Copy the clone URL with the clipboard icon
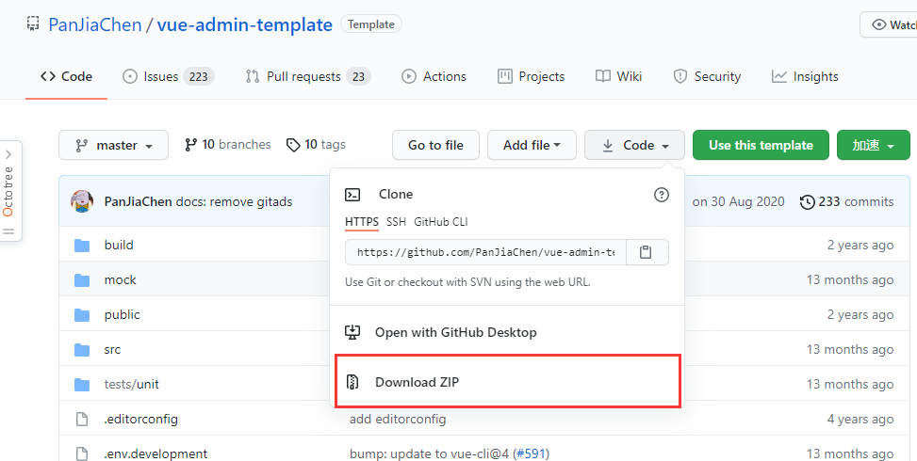The width and height of the screenshot is (917, 461). click(x=647, y=252)
